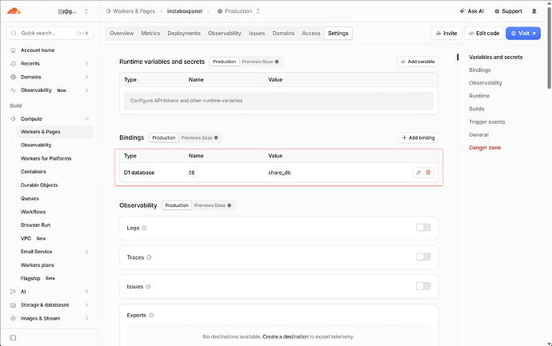Viewport: 552px width, 346px height.
Task: Open the Production environment selector
Action: 238,11
